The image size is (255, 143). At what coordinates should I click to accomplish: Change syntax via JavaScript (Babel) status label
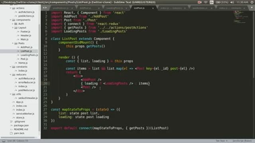(242, 141)
